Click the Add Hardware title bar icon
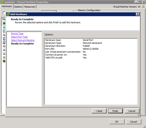146x128 pixels. (8, 14)
